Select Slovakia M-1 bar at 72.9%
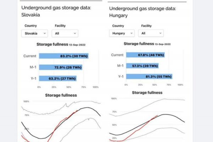The image size is (213, 142). point(61,67)
